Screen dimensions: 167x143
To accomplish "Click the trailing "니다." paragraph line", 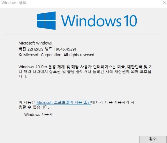I will click(23, 76).
